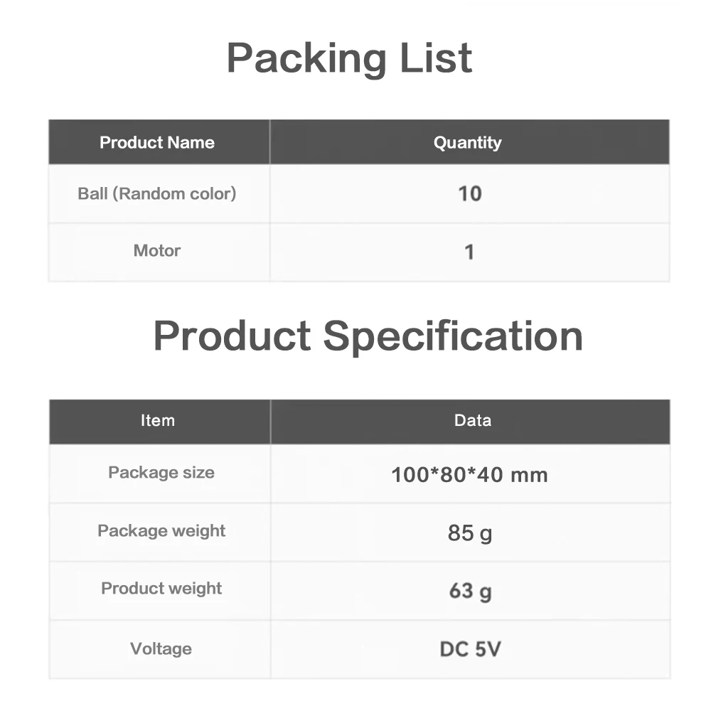Select the 'Voltage' label cell

point(161,648)
